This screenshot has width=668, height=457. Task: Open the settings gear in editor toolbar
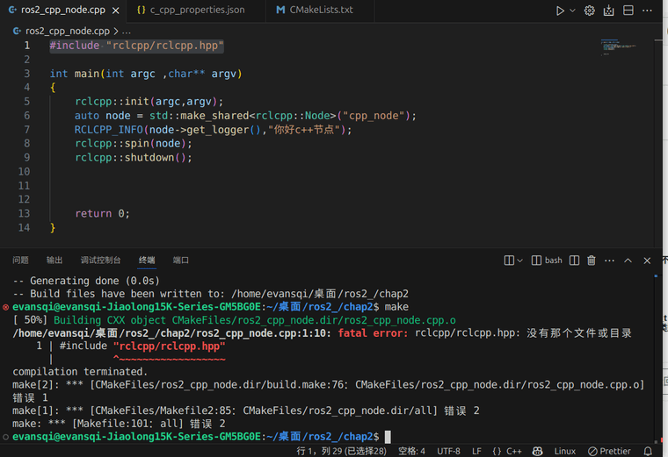tap(589, 11)
